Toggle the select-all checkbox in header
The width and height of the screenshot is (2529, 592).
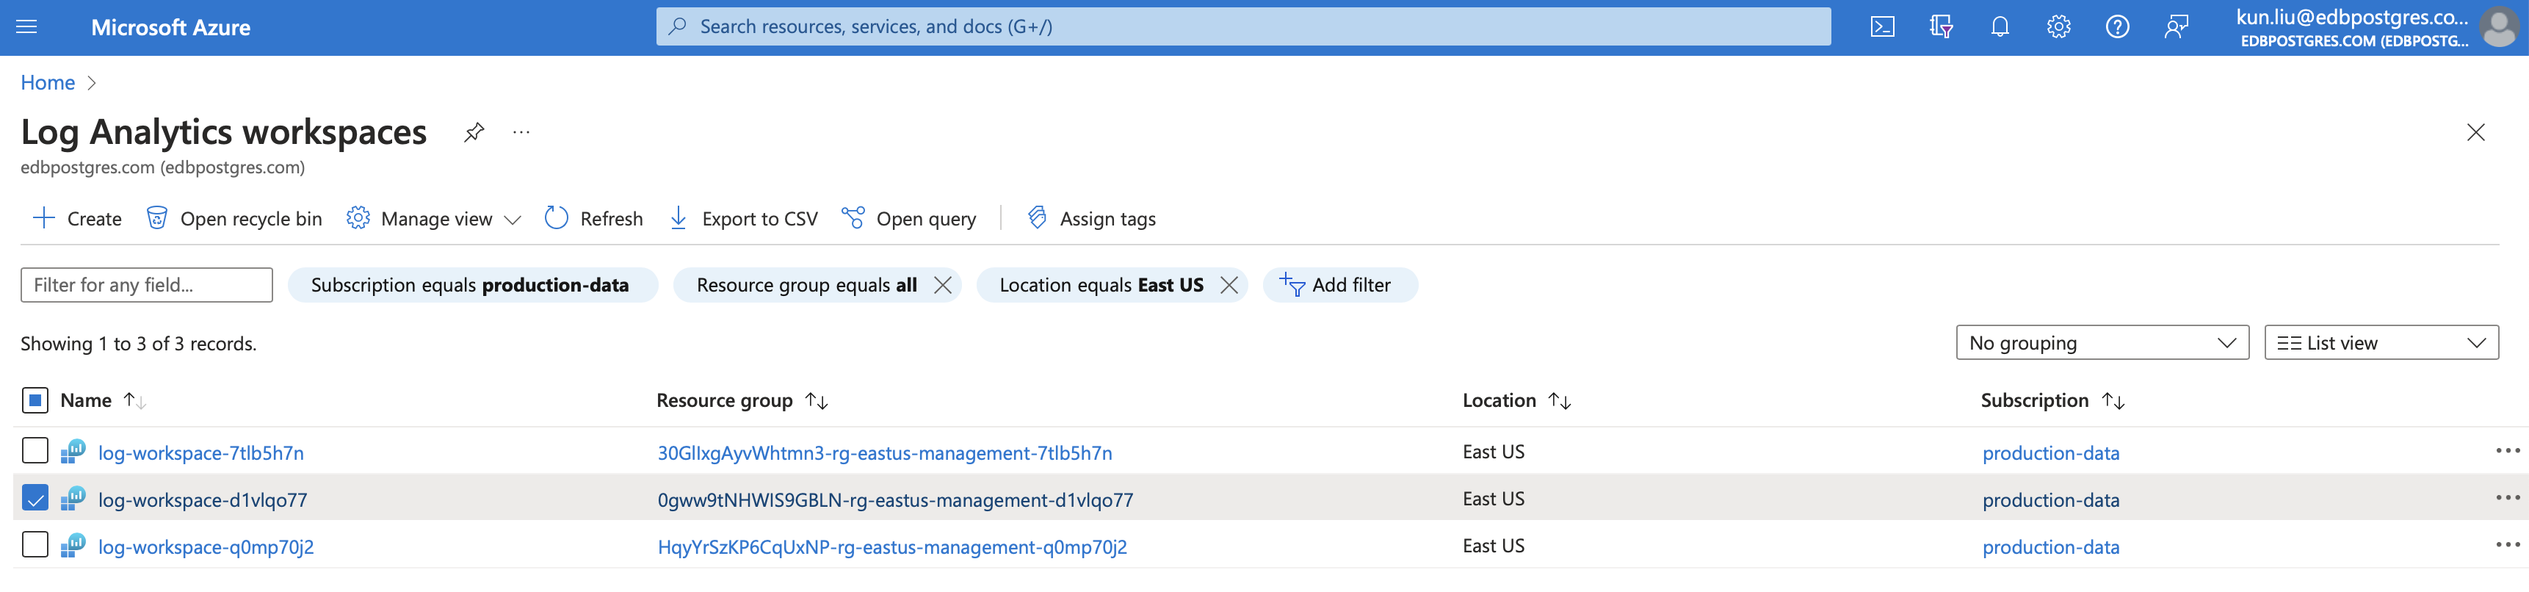[x=35, y=400]
